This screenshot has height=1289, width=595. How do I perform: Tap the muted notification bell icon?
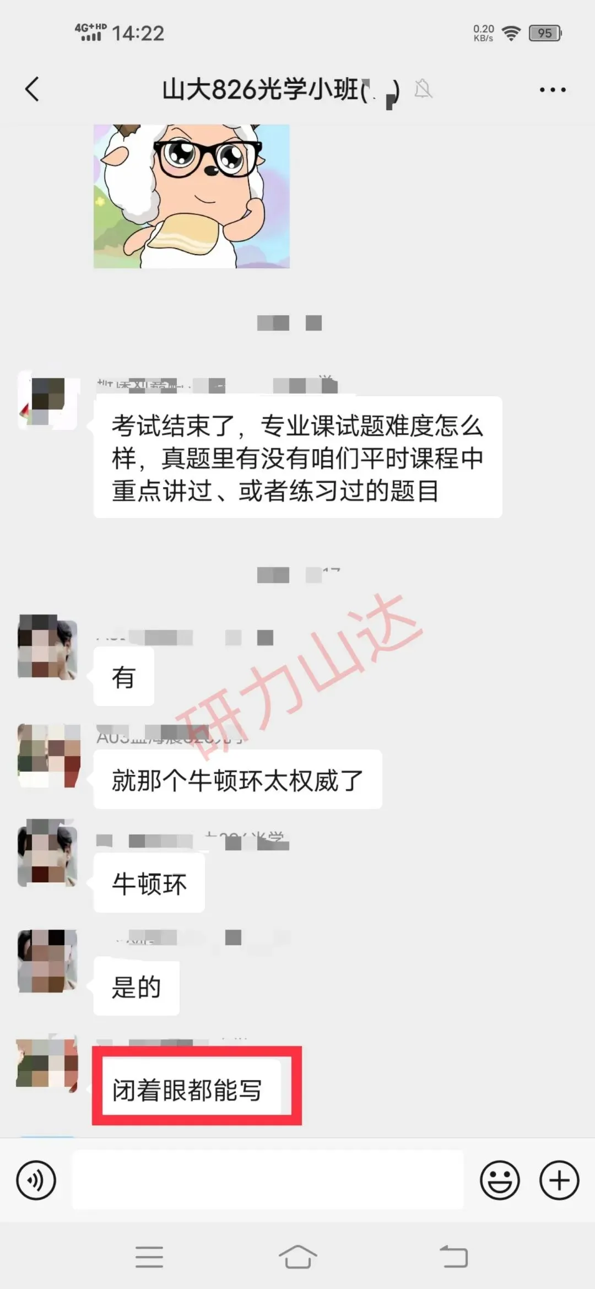click(423, 89)
